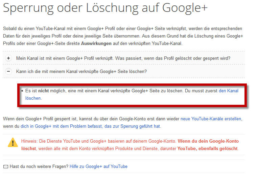The height and width of the screenshot is (194, 257).
Task: Expand the plus icon for profile deletion question
Action: point(8,58)
